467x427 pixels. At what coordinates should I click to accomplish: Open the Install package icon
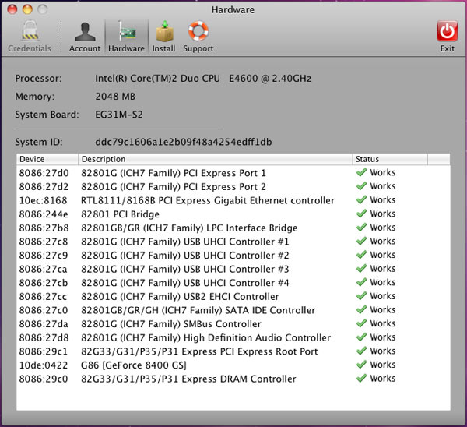[163, 33]
